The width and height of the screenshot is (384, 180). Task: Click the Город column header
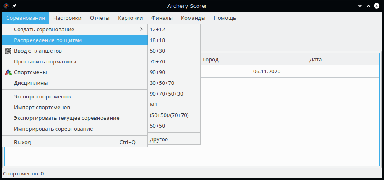[x=210, y=60]
